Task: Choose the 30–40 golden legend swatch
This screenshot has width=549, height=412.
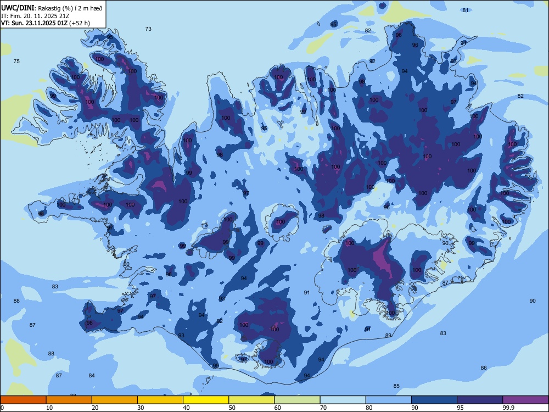Action: [x=160, y=400]
